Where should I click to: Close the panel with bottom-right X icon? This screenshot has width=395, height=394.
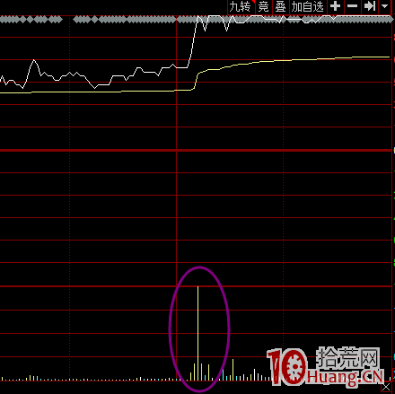[x=386, y=388]
